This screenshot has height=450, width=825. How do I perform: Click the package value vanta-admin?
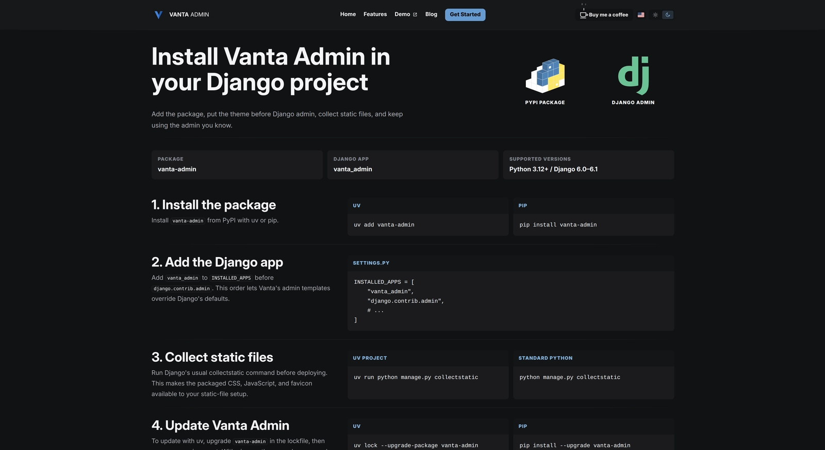pos(177,169)
